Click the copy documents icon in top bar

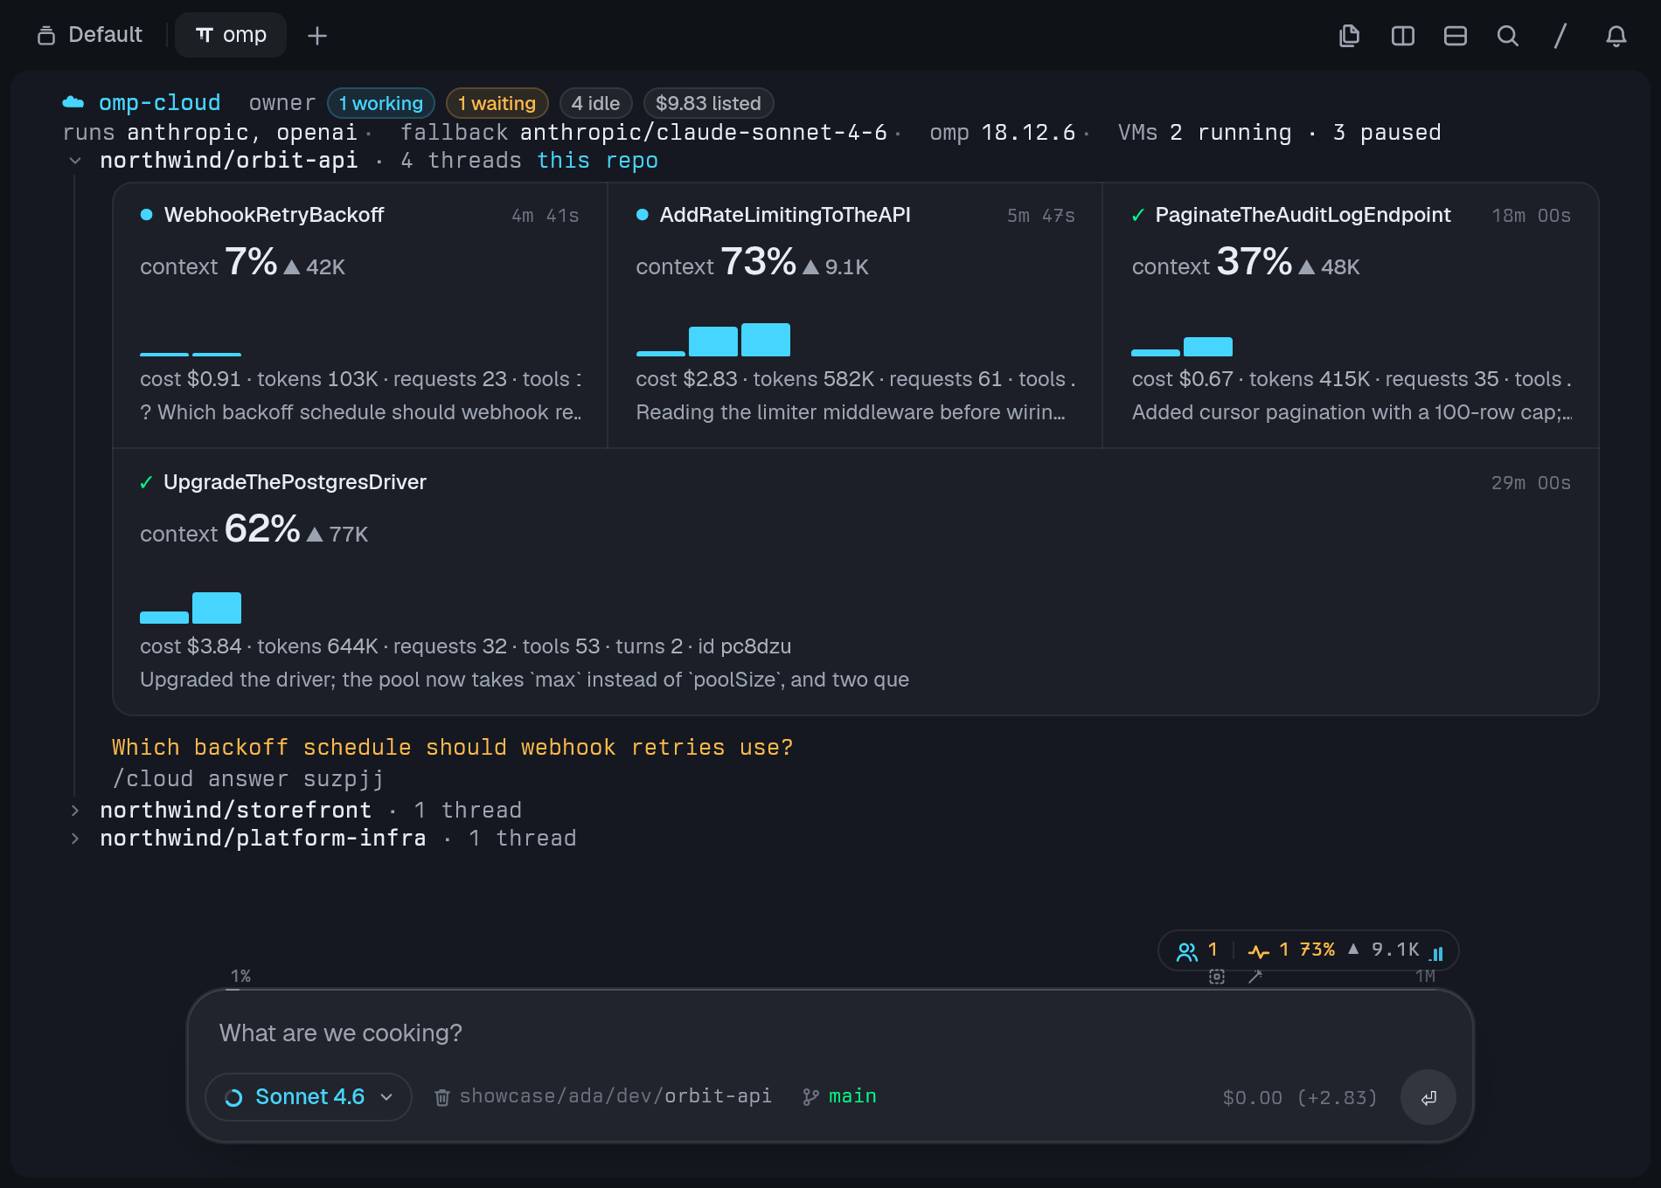[x=1350, y=36]
